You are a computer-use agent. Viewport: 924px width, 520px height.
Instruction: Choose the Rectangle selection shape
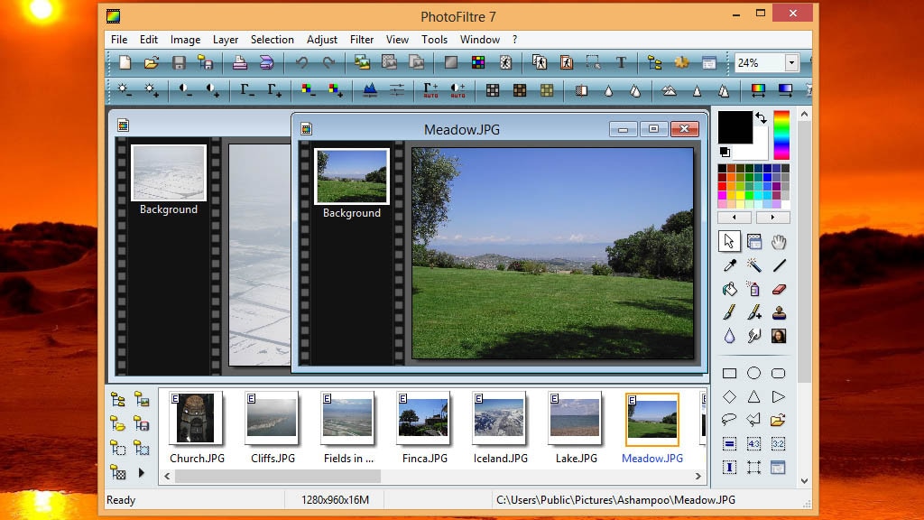coord(729,373)
